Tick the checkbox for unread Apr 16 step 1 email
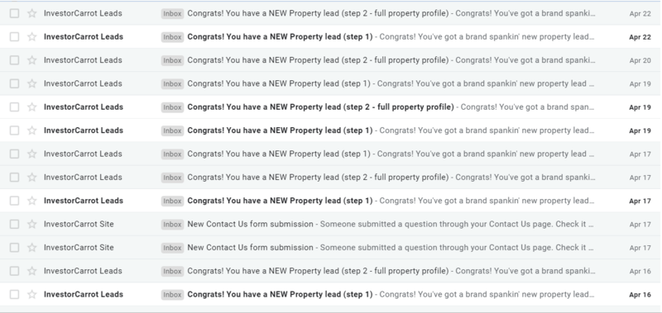The width and height of the screenshot is (662, 313). 14,295
